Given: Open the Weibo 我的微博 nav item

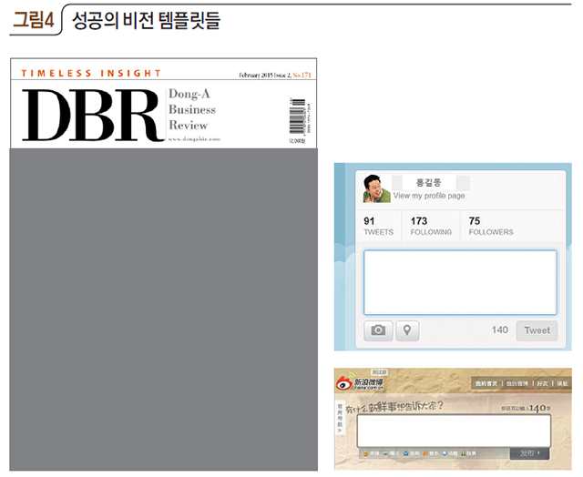Looking at the screenshot, I should [x=517, y=383].
